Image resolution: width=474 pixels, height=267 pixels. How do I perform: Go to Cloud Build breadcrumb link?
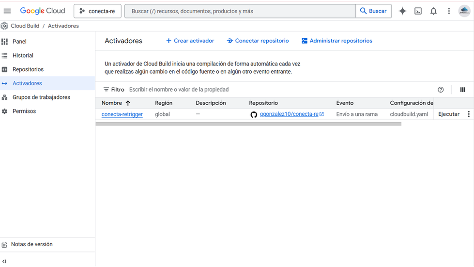coord(25,26)
